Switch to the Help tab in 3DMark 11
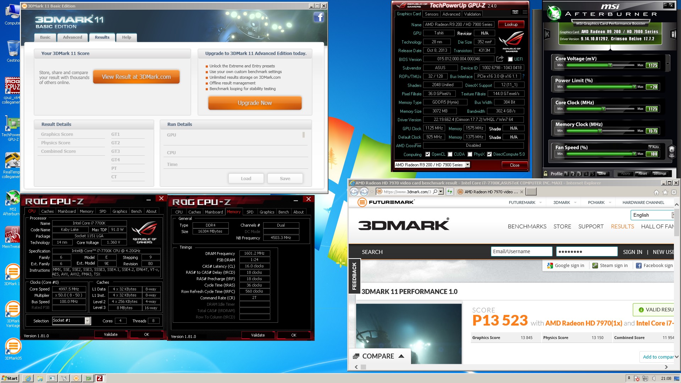Screen dimensions: 681x383 pos(127,37)
